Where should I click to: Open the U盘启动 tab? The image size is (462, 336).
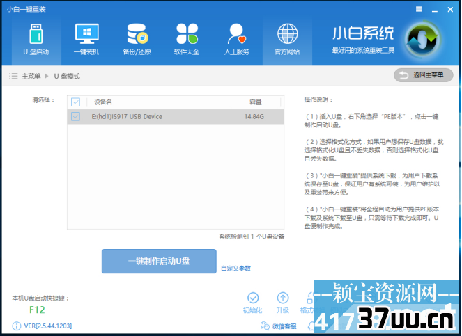point(36,40)
